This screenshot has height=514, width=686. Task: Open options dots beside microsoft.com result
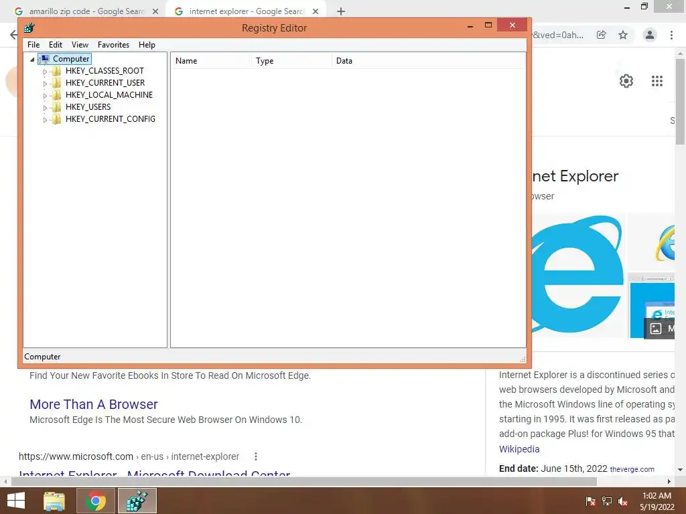[x=256, y=456]
